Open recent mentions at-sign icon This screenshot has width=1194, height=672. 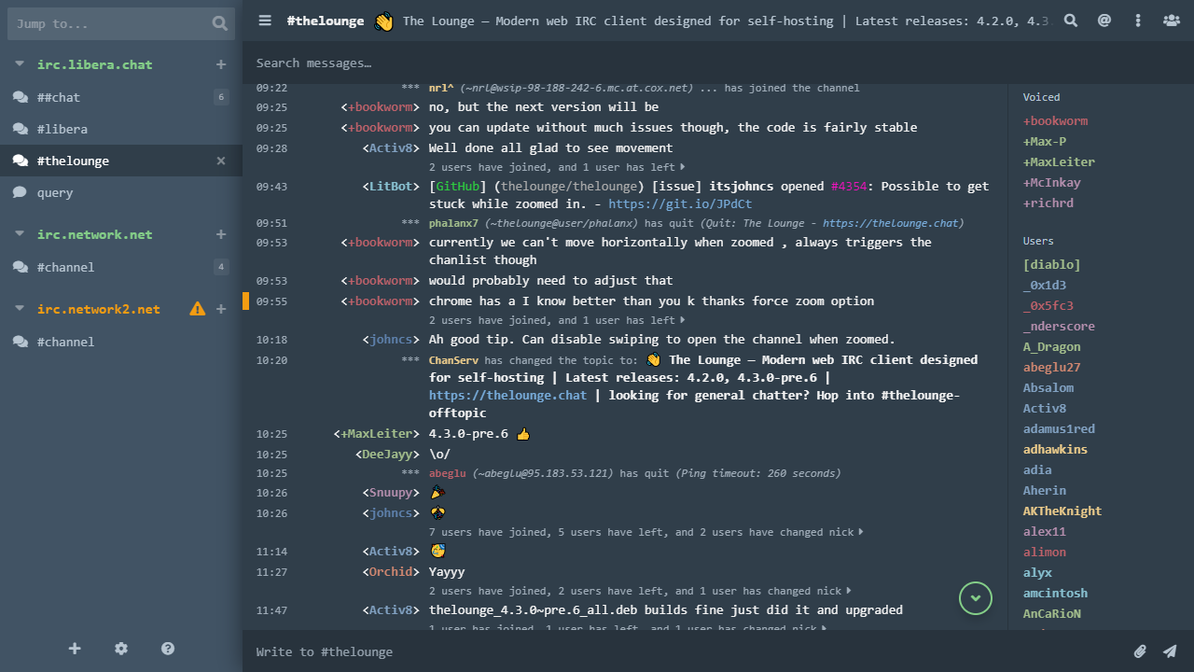pyautogui.click(x=1104, y=21)
